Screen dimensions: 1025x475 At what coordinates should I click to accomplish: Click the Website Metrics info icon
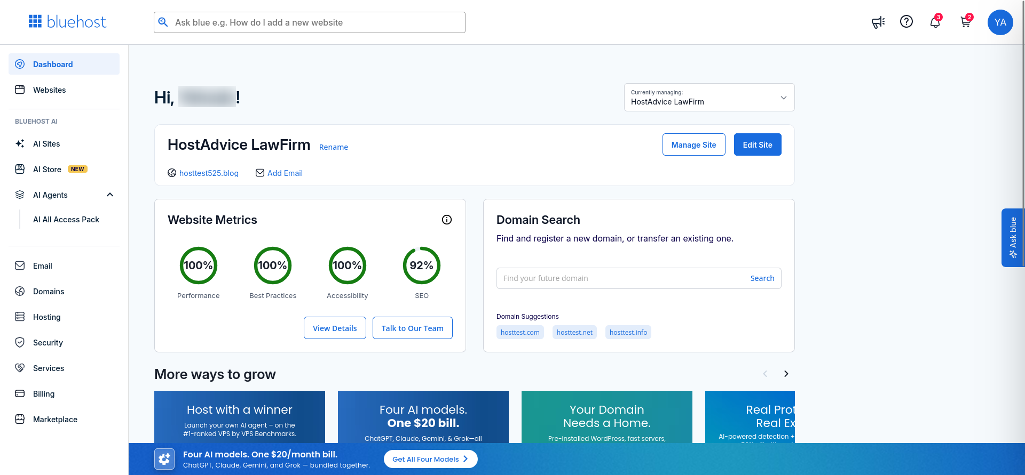pyautogui.click(x=447, y=220)
